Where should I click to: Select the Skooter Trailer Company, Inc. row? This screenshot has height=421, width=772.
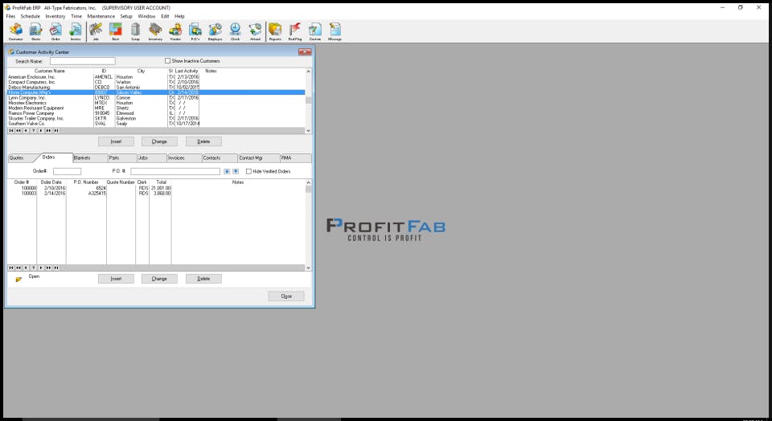click(x=156, y=119)
